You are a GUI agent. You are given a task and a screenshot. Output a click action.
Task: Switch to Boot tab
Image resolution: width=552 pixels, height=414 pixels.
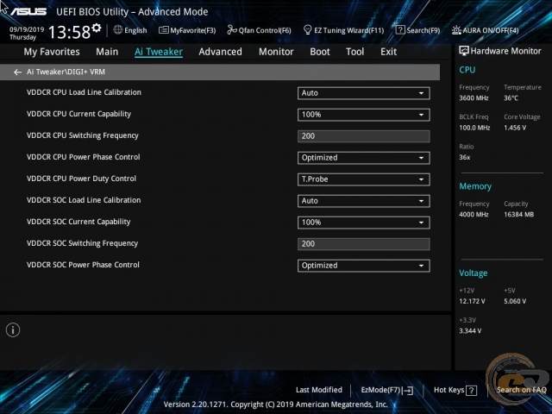tap(320, 52)
